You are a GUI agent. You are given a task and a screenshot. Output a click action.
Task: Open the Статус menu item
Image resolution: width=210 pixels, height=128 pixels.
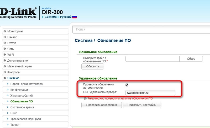[x=35, y=43]
